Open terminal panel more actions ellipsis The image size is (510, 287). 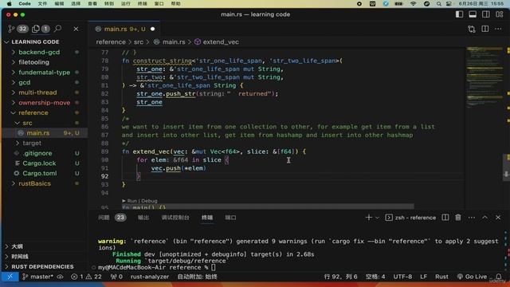coord(472,218)
